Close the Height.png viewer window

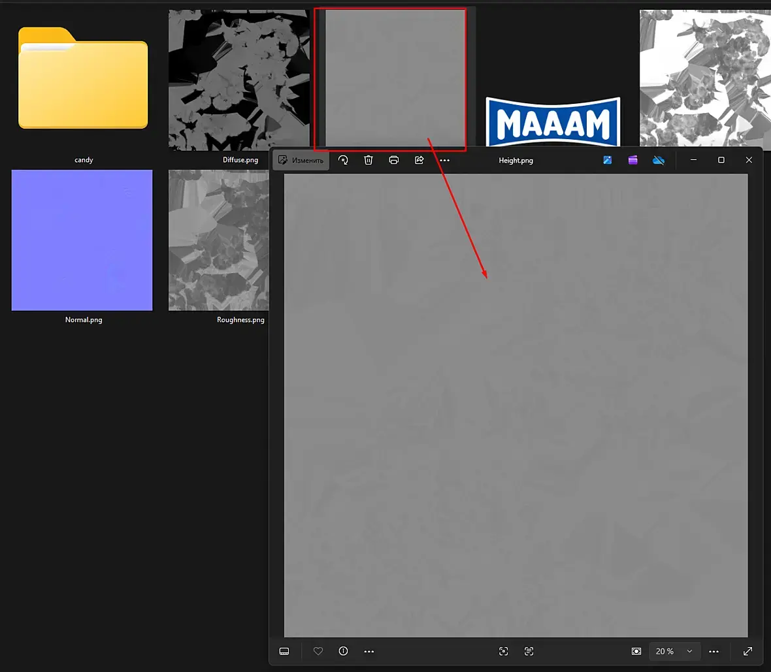click(749, 160)
